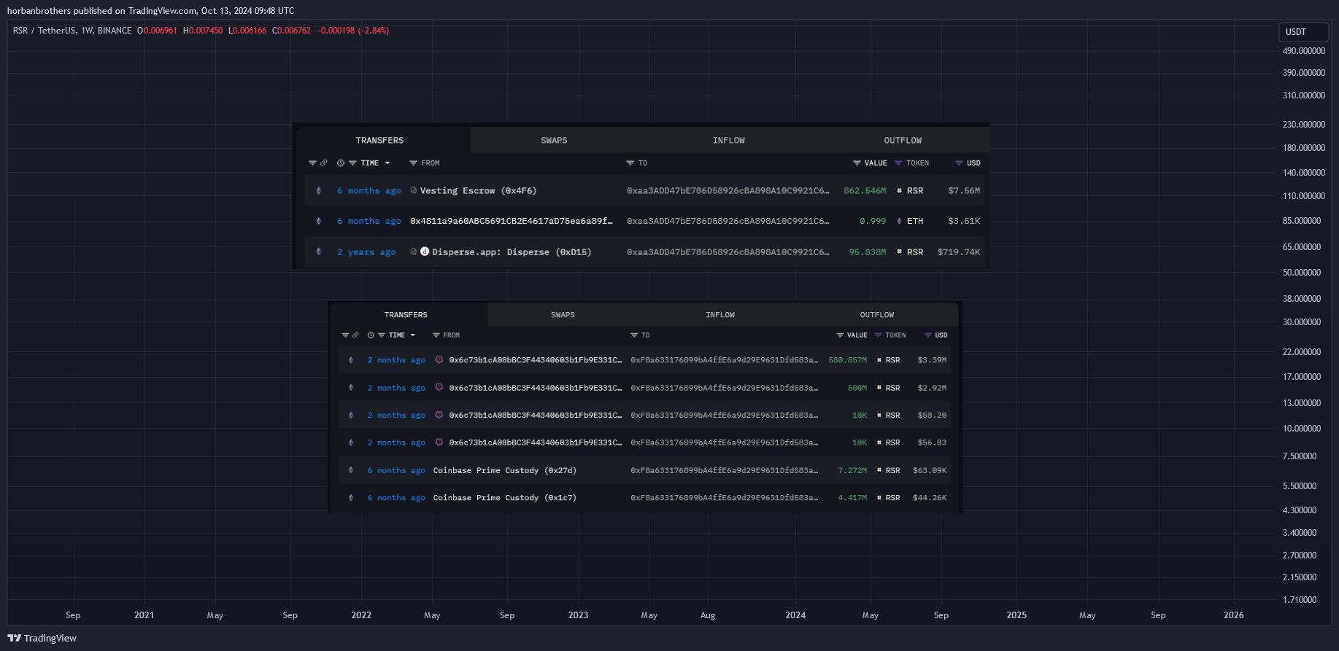Click the leftmost filter icon in the upper table header
This screenshot has height=651, width=1339.
[312, 163]
